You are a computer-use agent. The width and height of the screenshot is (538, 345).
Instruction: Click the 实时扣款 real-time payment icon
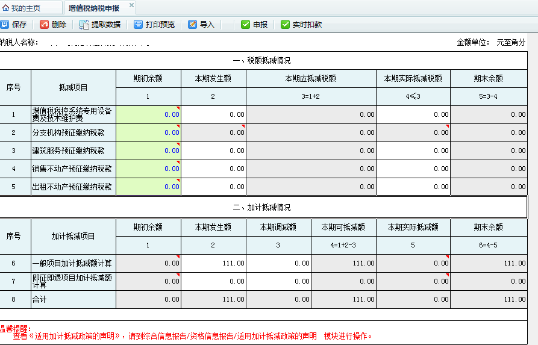[x=285, y=25]
